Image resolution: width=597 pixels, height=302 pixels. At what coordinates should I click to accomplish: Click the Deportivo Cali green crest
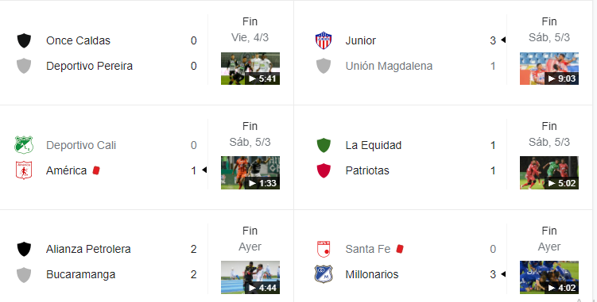pos(24,145)
